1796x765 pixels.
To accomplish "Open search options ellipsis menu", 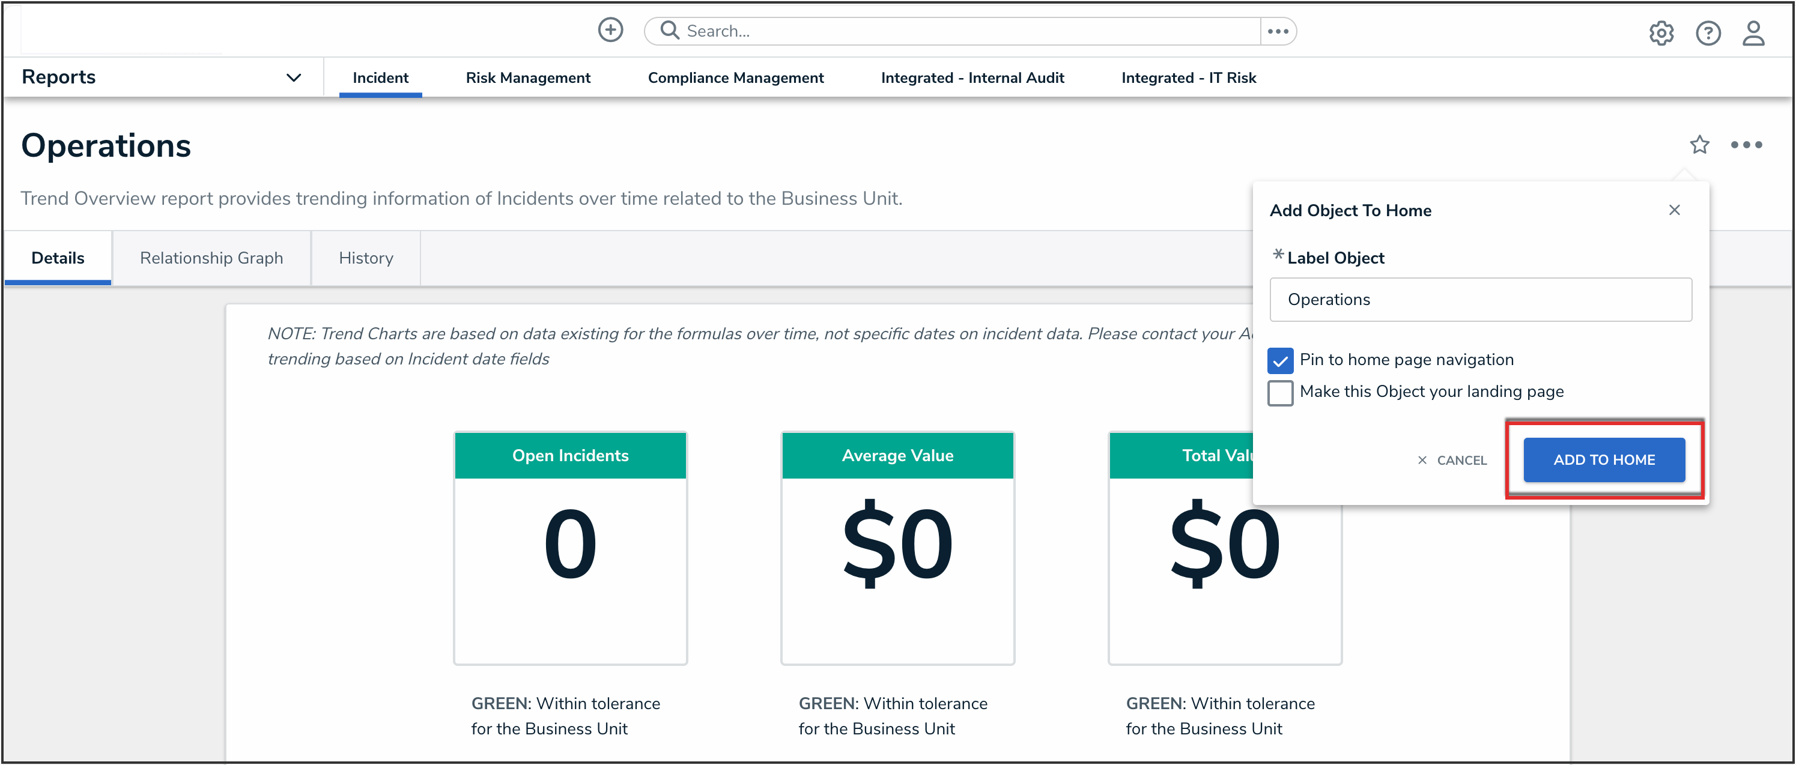I will coord(1277,31).
